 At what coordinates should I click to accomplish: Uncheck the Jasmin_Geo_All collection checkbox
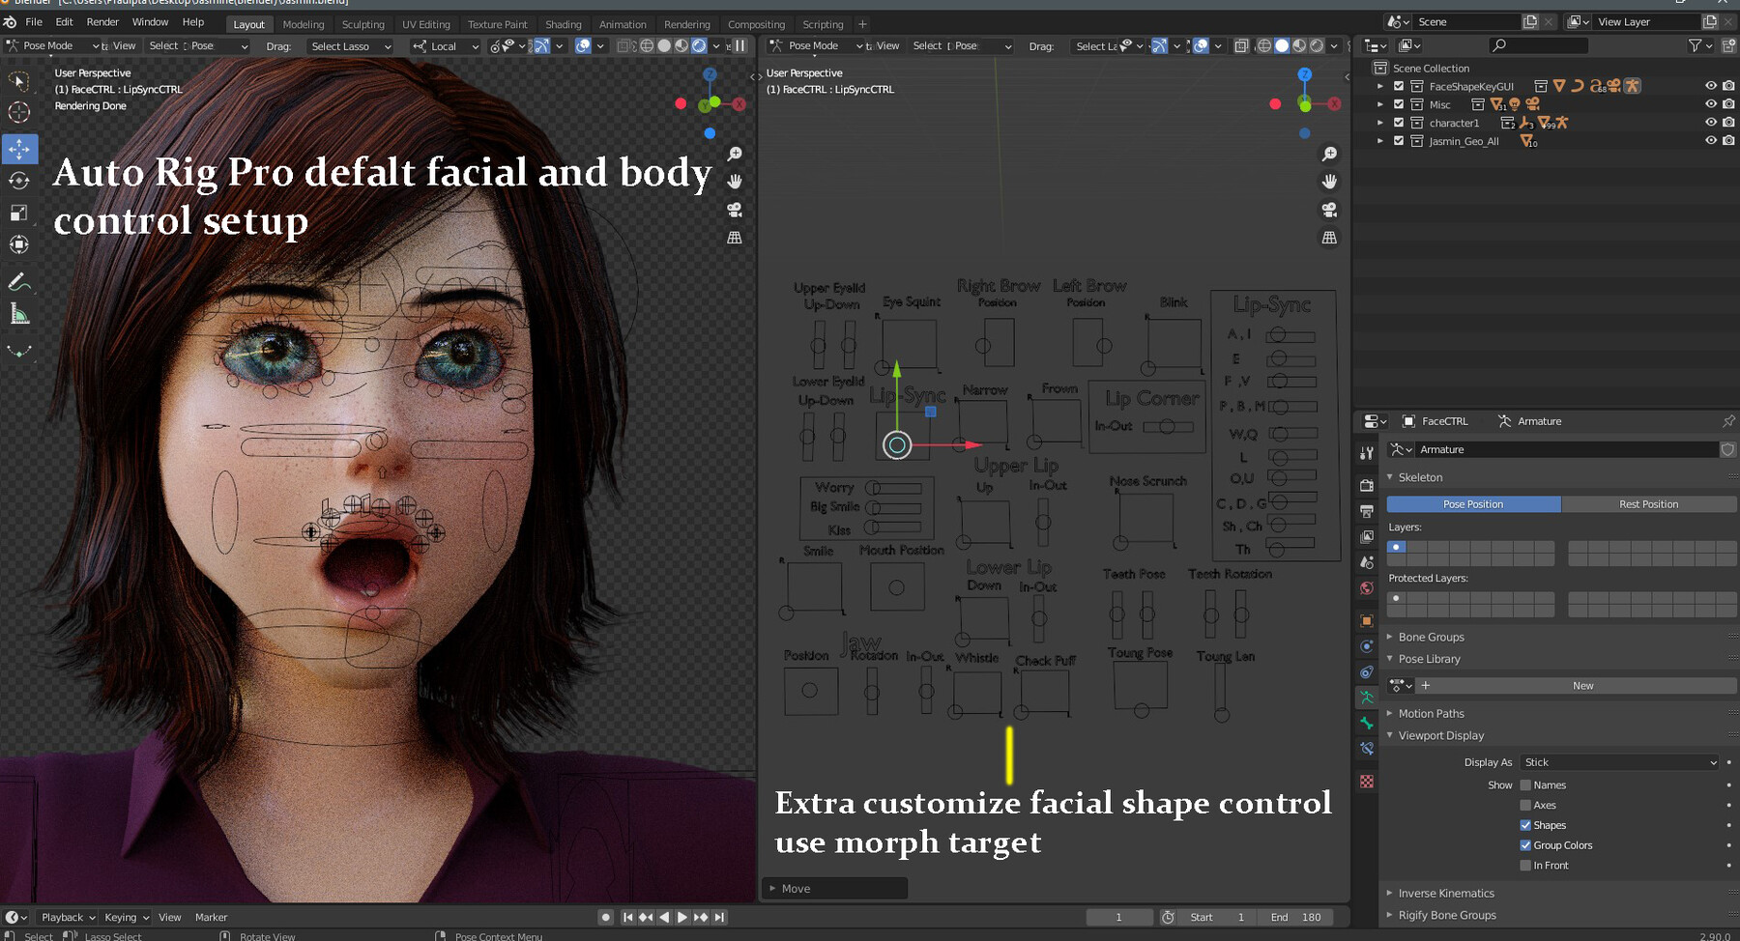pyautogui.click(x=1398, y=141)
